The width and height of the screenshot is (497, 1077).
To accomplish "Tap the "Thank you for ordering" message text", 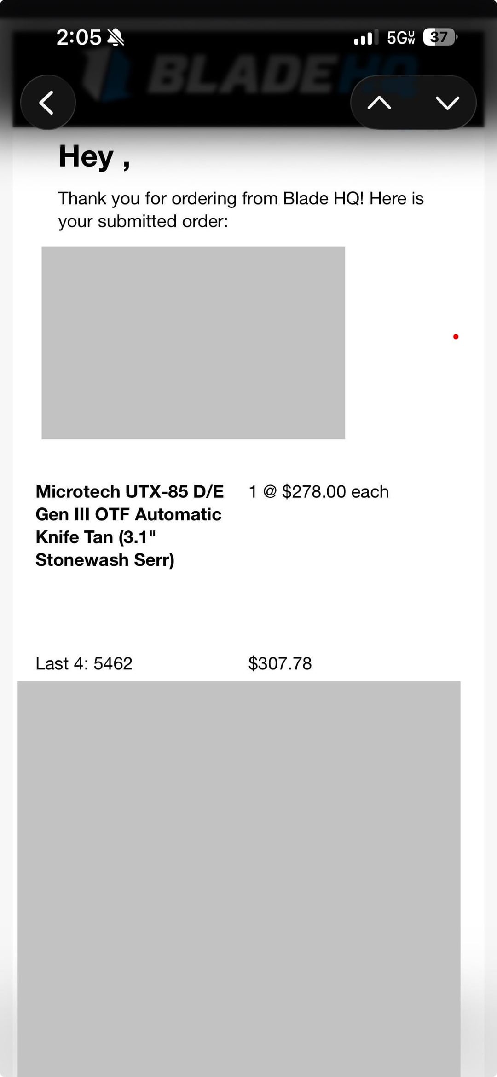I will 240,199.
